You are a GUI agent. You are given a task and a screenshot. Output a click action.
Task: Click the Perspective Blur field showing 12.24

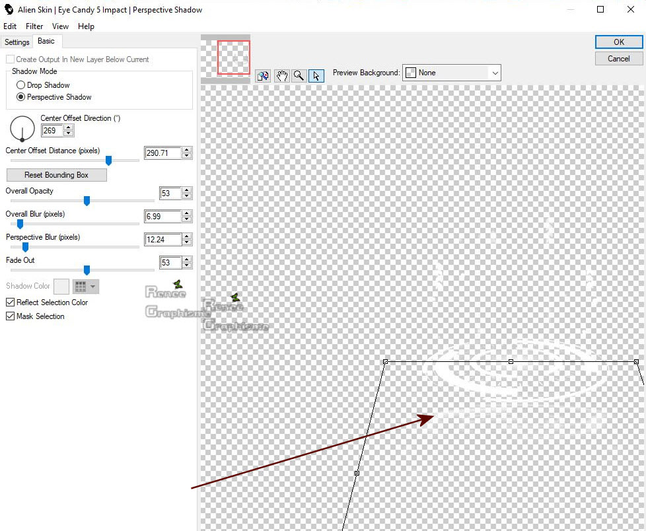click(162, 239)
